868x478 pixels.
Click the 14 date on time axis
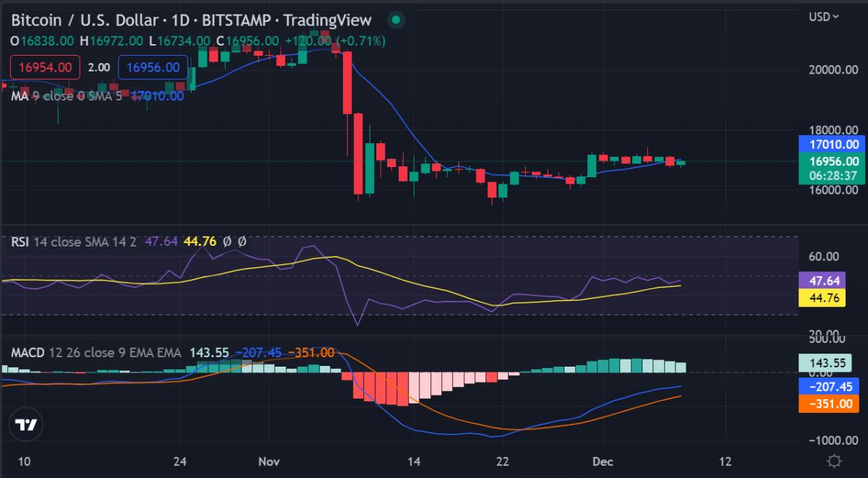coord(414,461)
